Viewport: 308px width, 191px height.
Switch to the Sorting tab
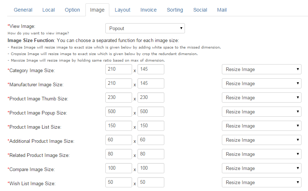[x=175, y=10]
